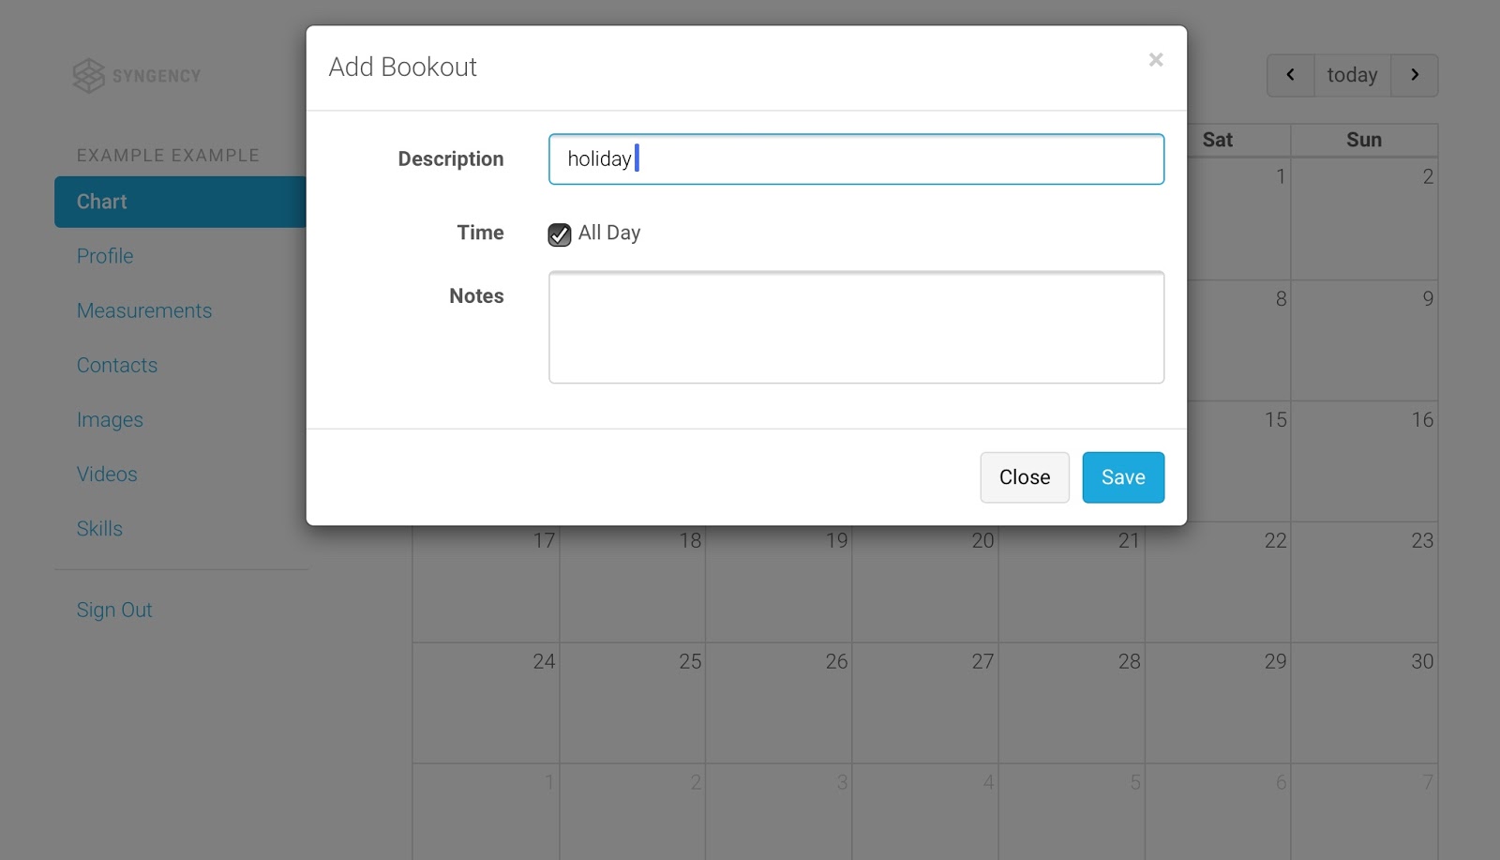Select calendar day 22
This screenshot has height=860, width=1500.
click(x=1218, y=581)
